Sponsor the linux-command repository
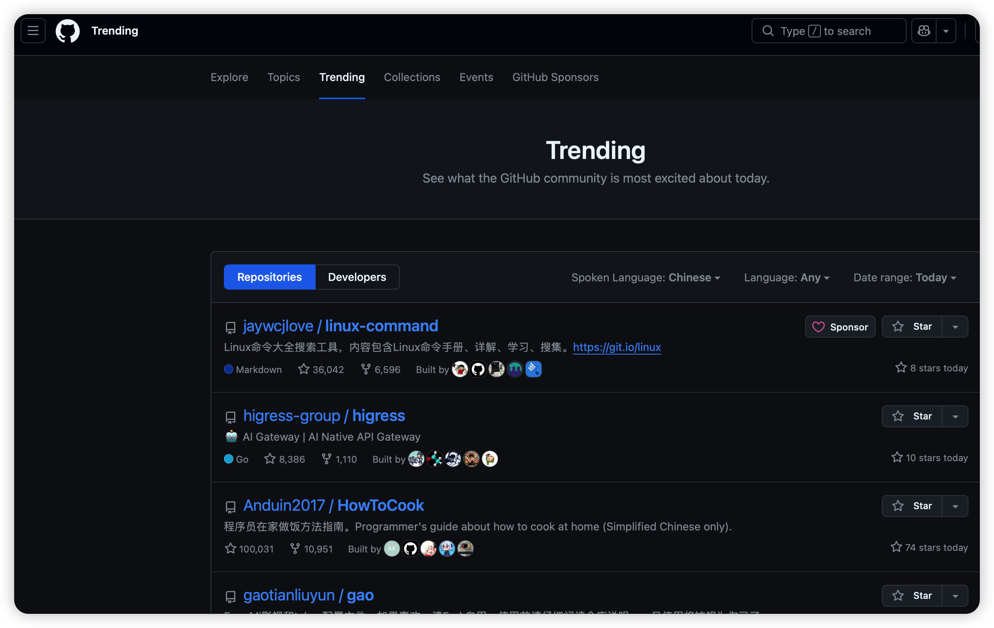 point(840,327)
